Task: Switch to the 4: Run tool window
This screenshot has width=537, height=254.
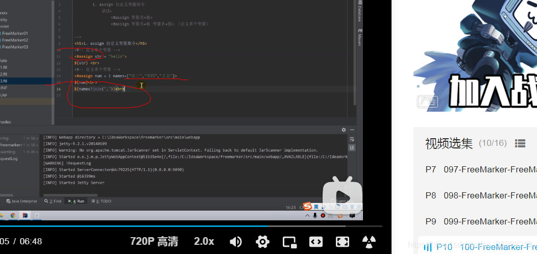Action: click(77, 201)
